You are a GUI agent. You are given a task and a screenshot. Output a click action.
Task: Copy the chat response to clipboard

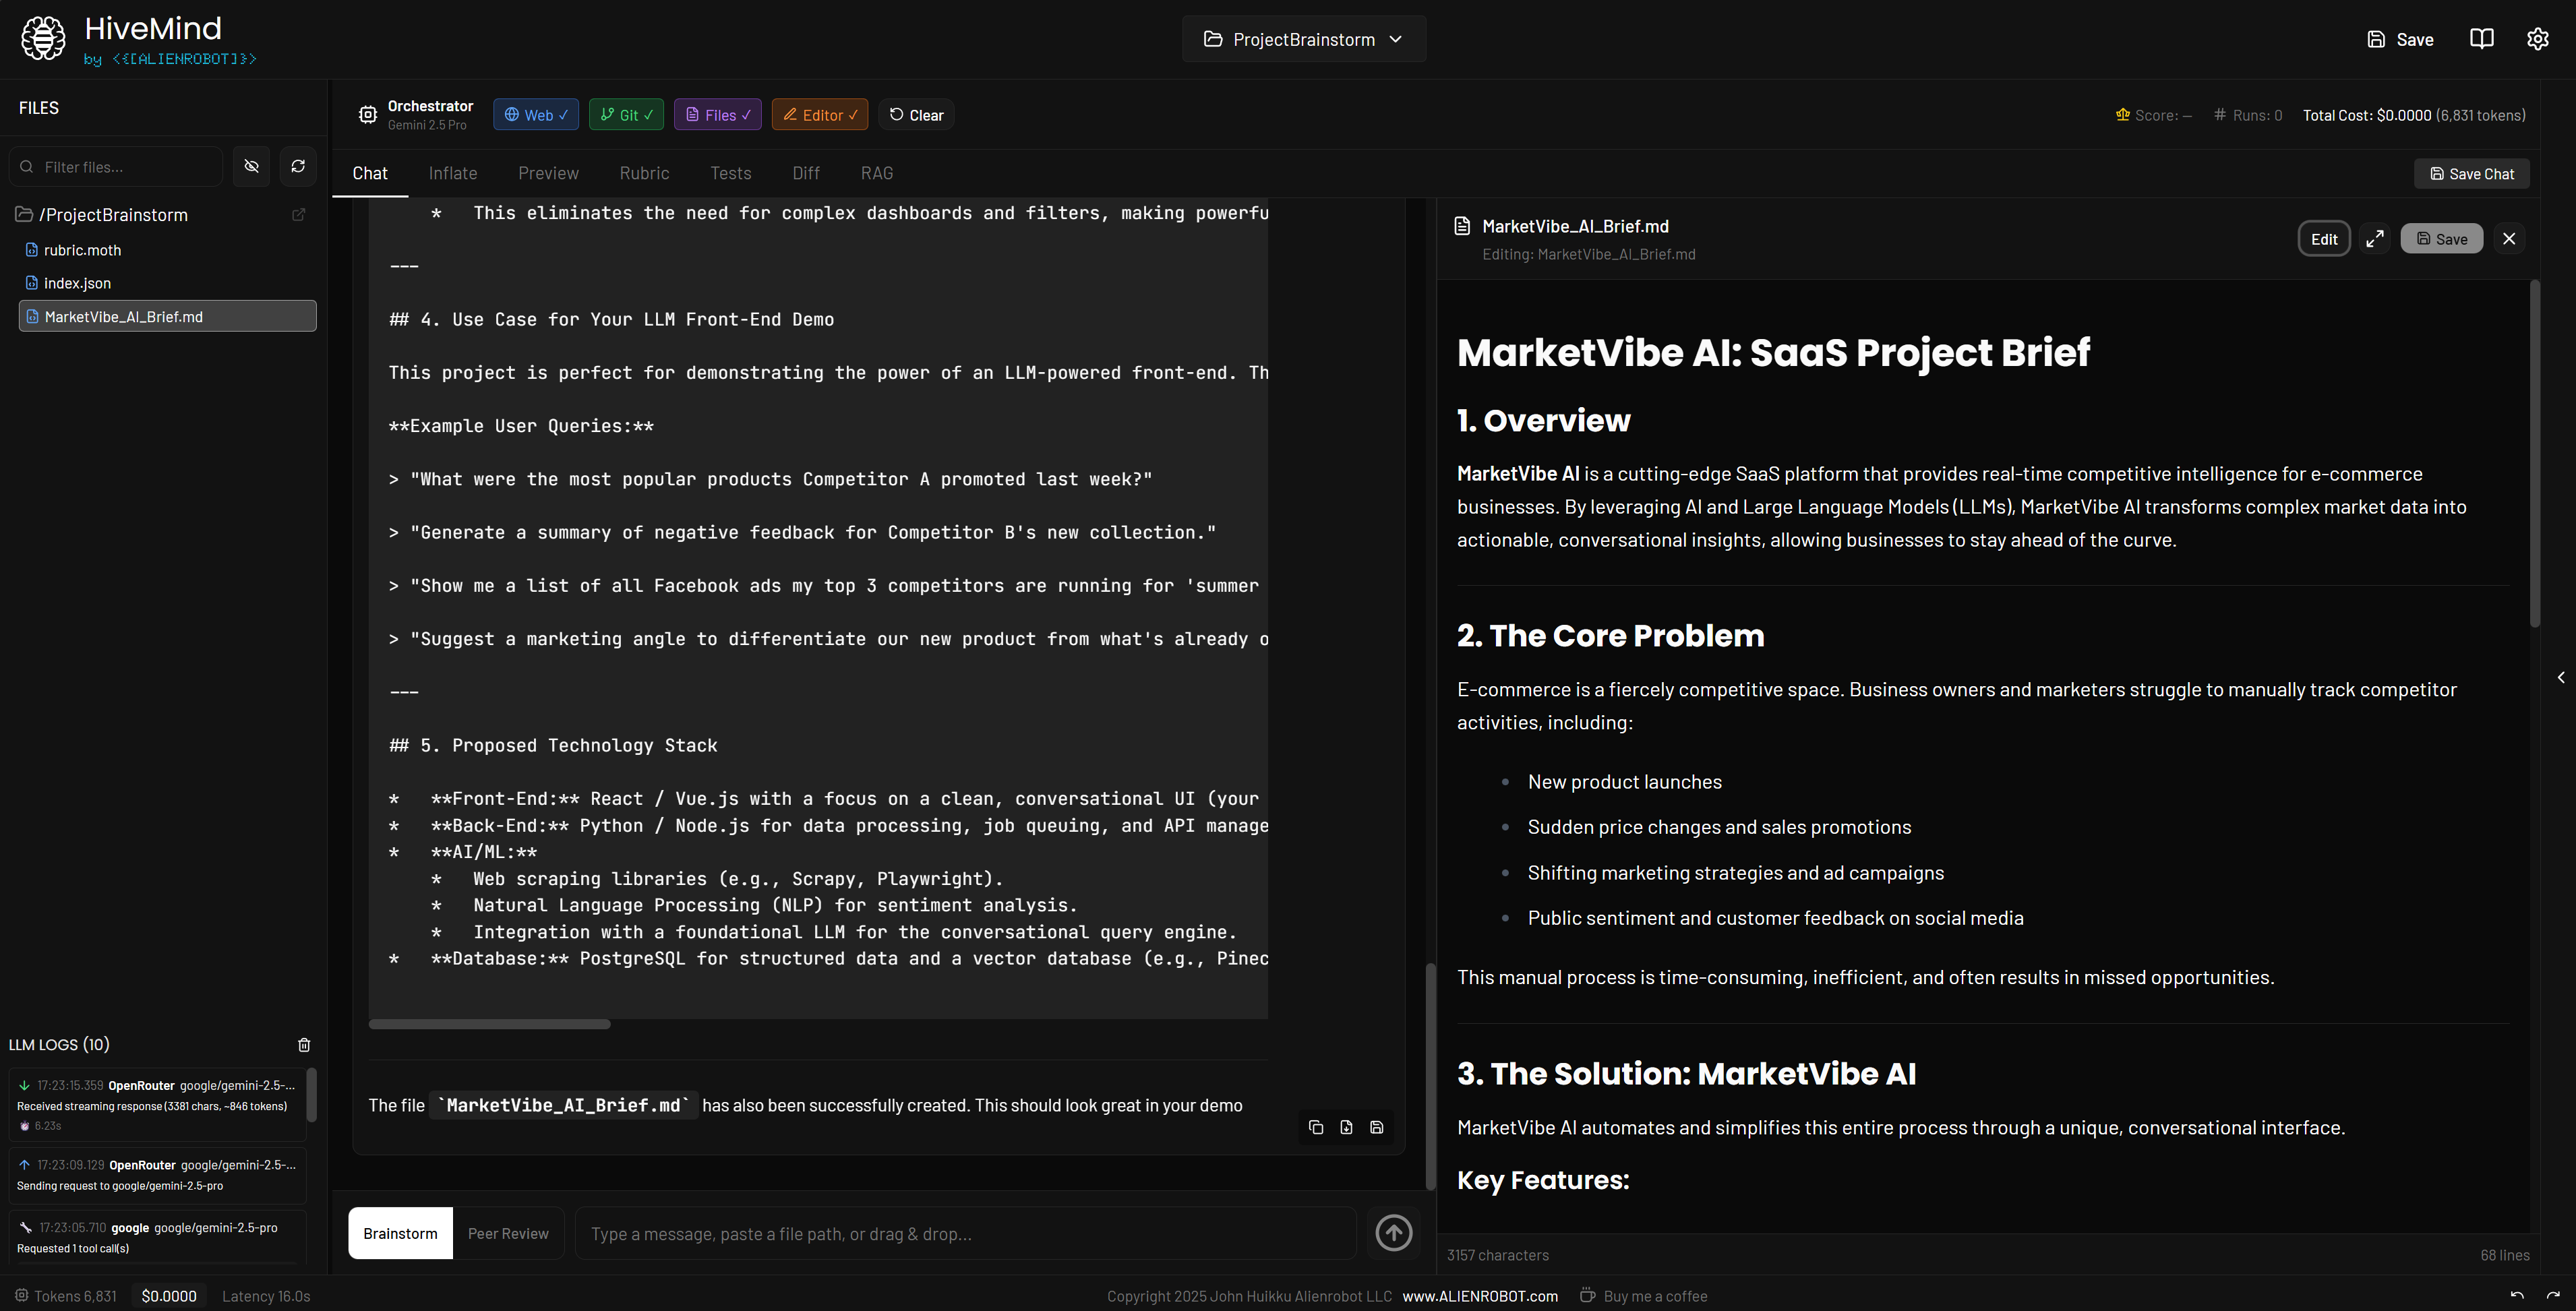pos(1316,1127)
